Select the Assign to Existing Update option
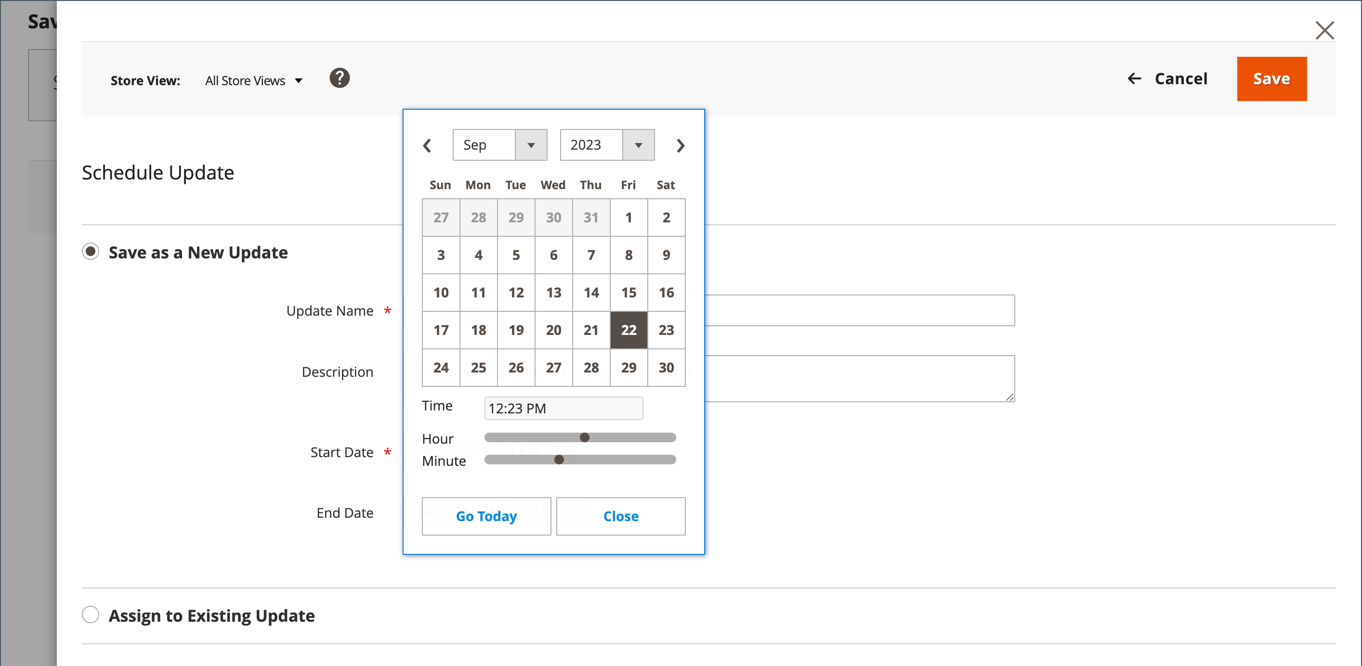Image resolution: width=1362 pixels, height=666 pixels. pos(91,615)
